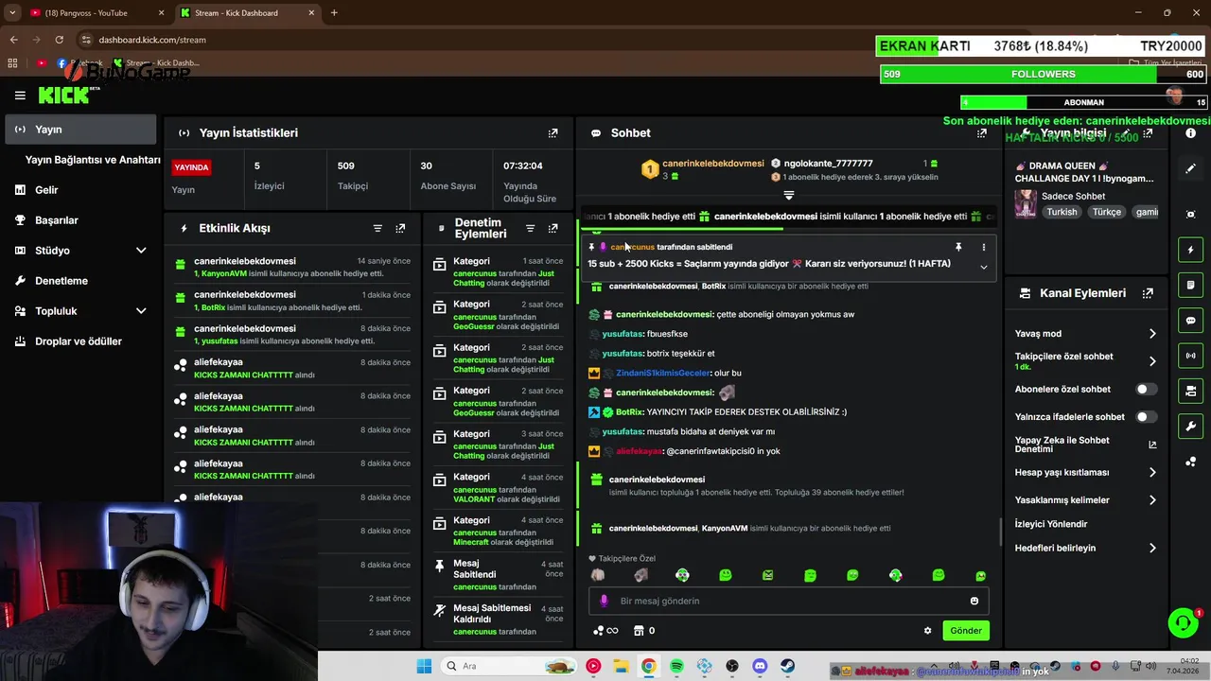The height and width of the screenshot is (681, 1211).
Task: Open Yayın Bağlantısı ve Anahtarı page
Action: point(93,160)
